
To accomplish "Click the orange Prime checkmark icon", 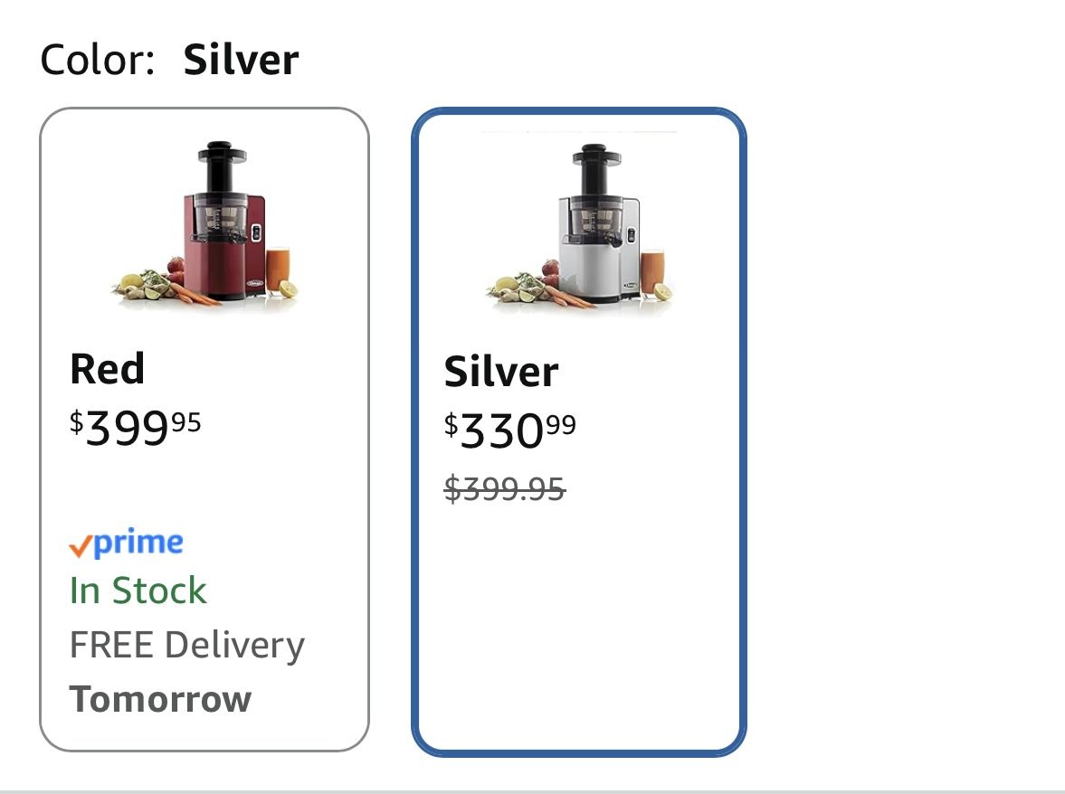I will 81,546.
